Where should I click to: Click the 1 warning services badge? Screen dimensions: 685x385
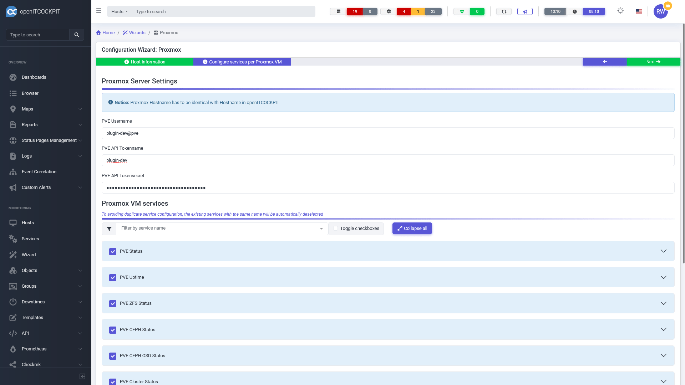coord(418,11)
